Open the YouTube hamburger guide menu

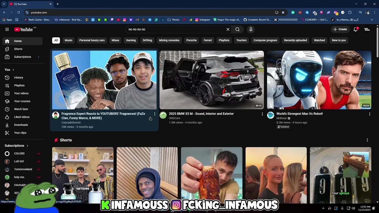click(x=7, y=29)
